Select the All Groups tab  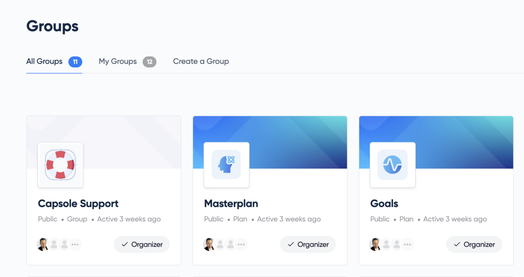coord(54,61)
